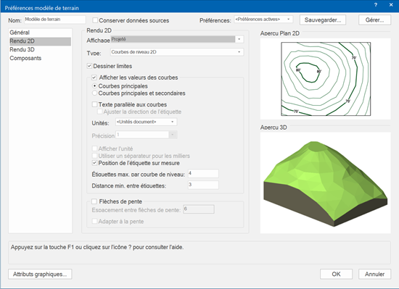Viewport: 399px width, 289px height.
Task: Close the Préférences modèle de terrain dialog
Action: click(391, 5)
